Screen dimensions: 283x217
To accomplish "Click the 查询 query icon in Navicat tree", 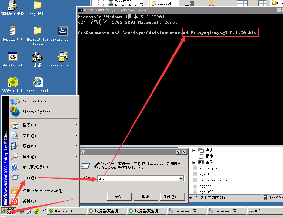I will point(201,150).
